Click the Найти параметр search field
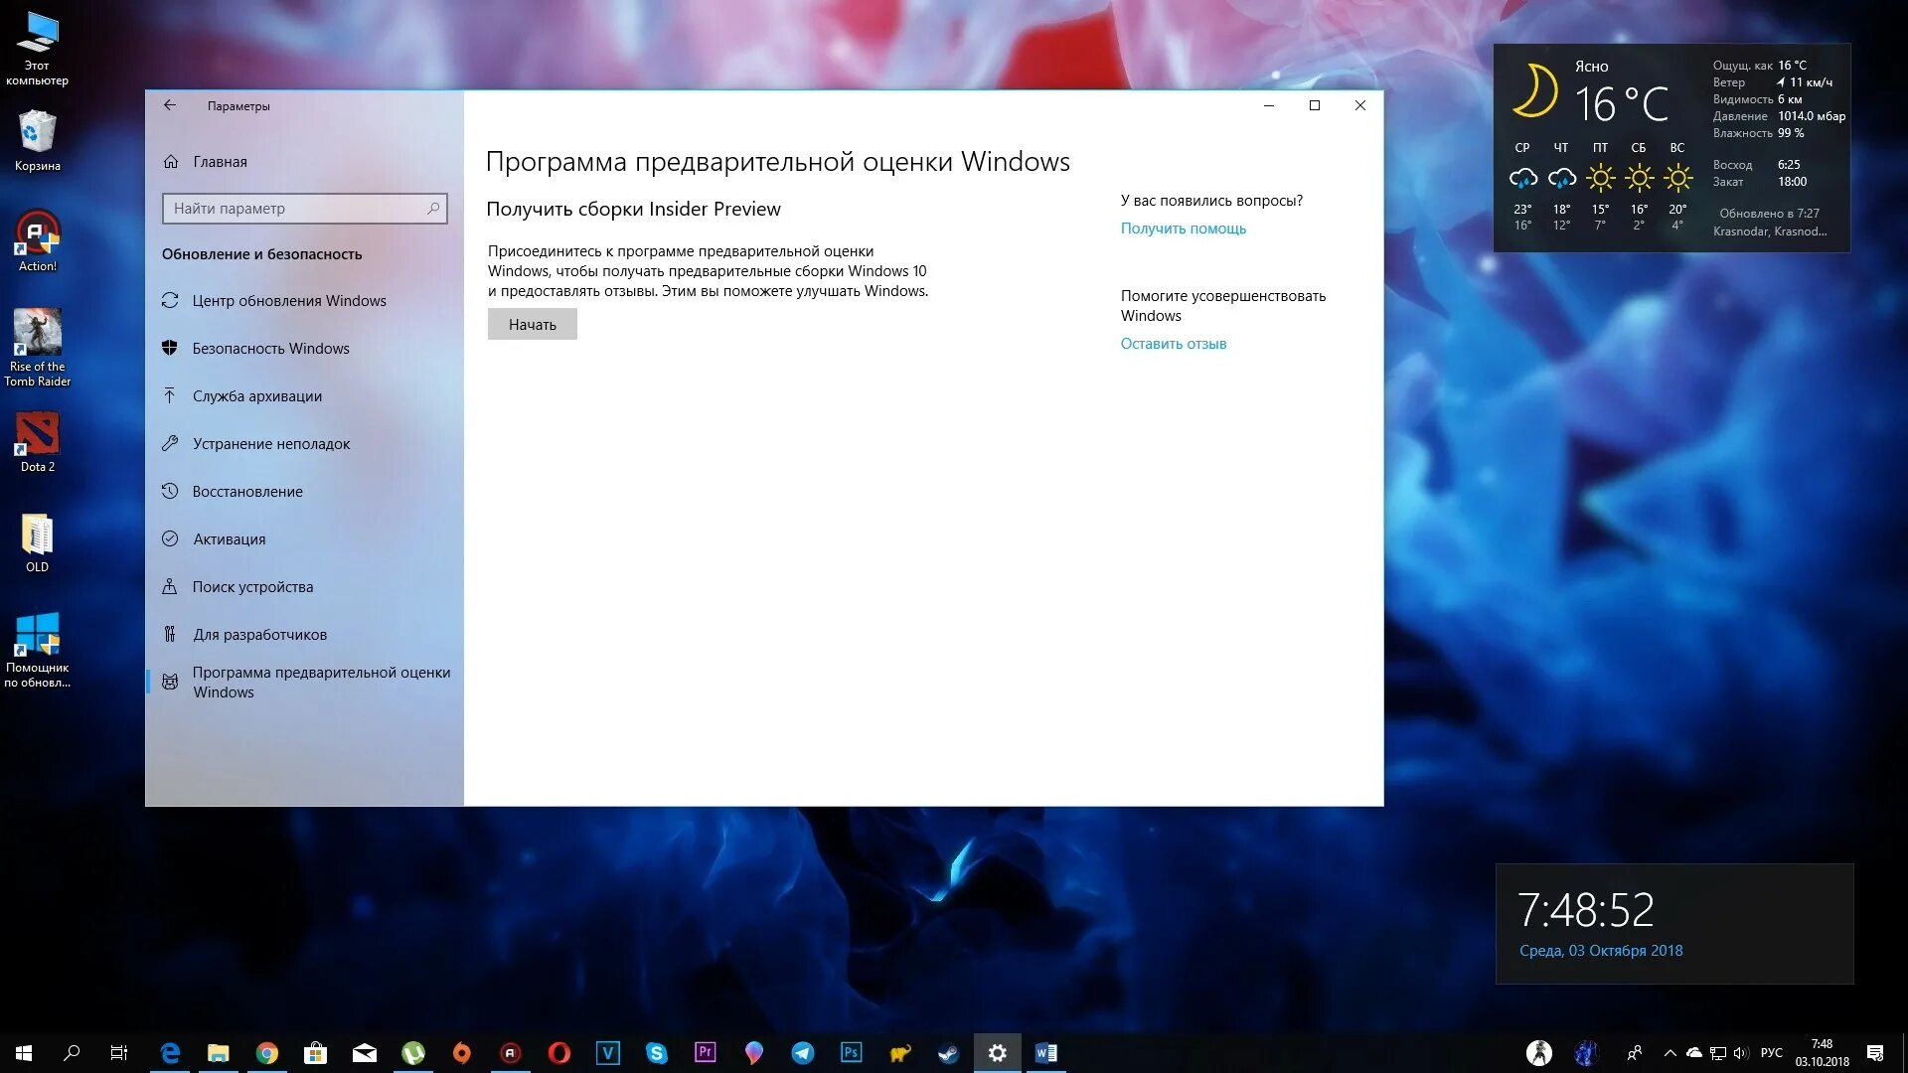Image resolution: width=1908 pixels, height=1073 pixels. [294, 209]
